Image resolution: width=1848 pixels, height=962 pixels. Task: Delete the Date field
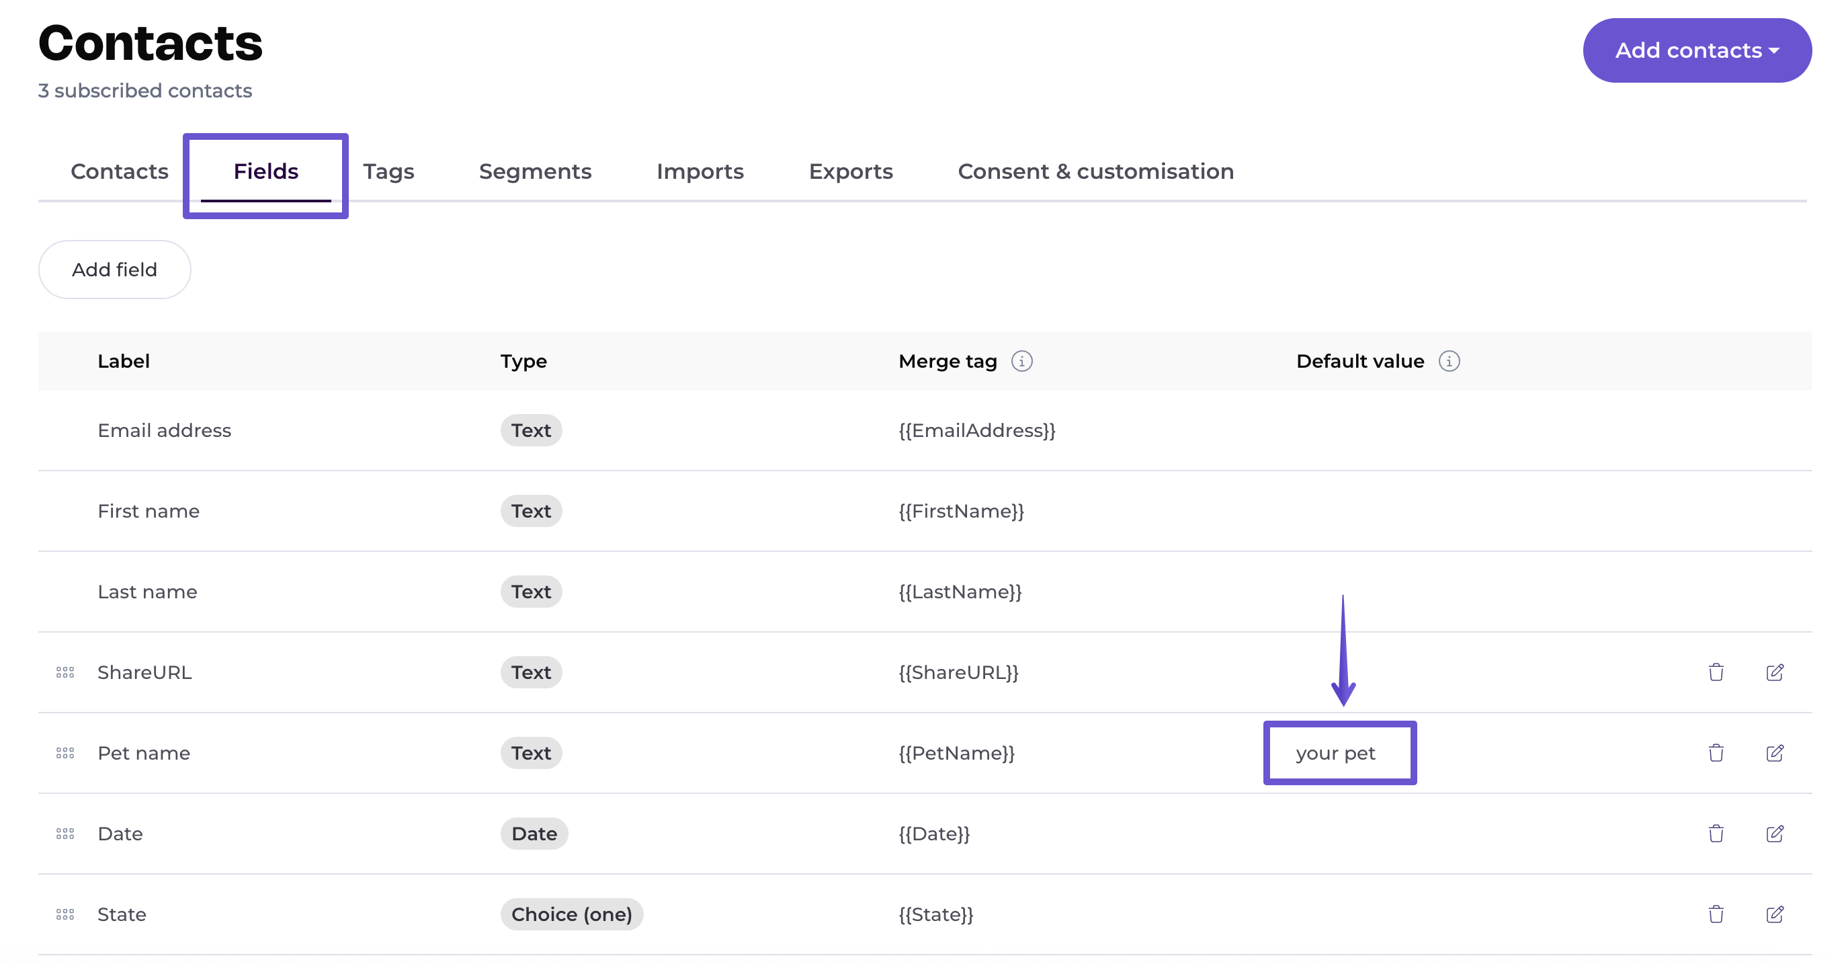(x=1716, y=833)
